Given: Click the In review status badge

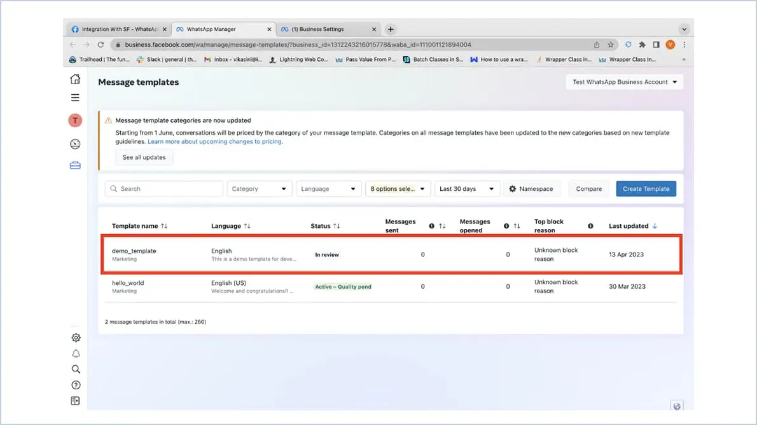Looking at the screenshot, I should (x=327, y=254).
